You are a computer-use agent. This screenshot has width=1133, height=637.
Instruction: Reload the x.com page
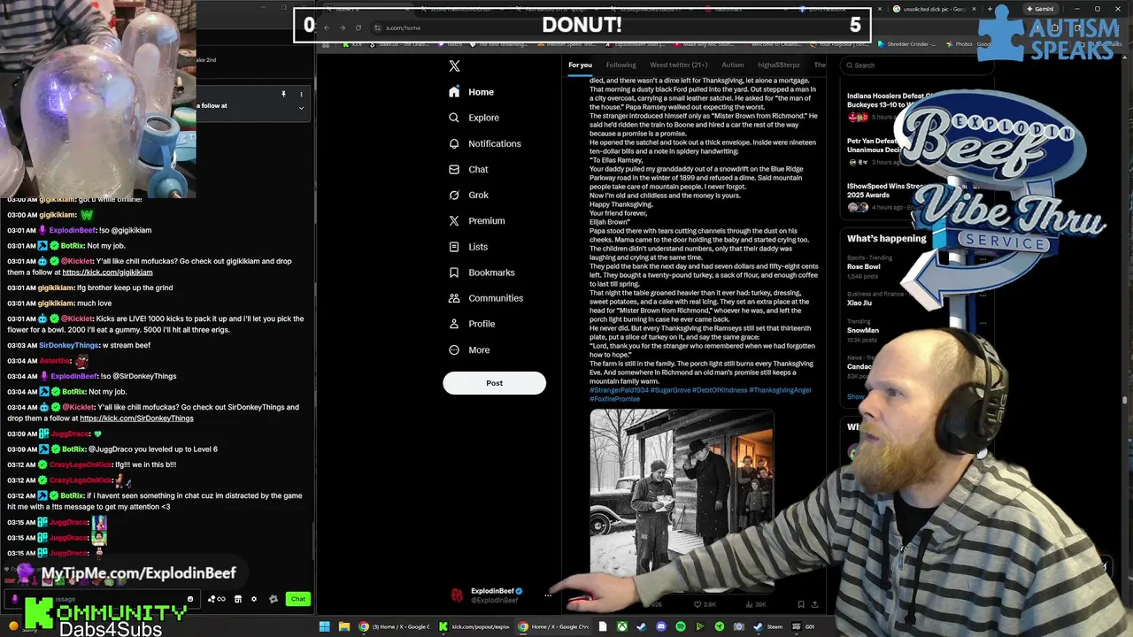pyautogui.click(x=358, y=27)
